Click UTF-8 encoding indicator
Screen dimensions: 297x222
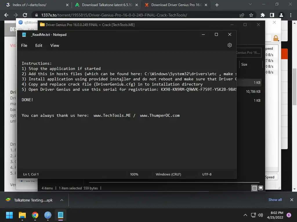(x=207, y=174)
